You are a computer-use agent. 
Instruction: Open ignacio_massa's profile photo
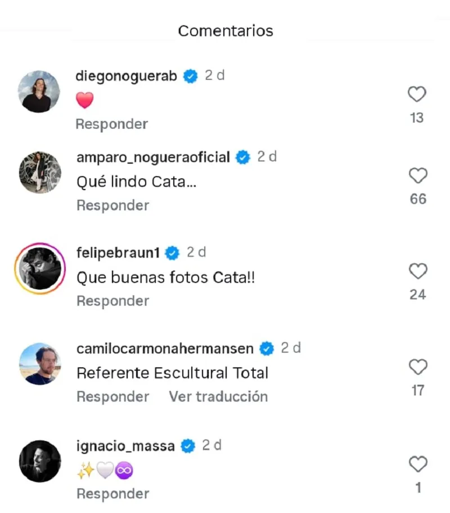click(x=39, y=461)
